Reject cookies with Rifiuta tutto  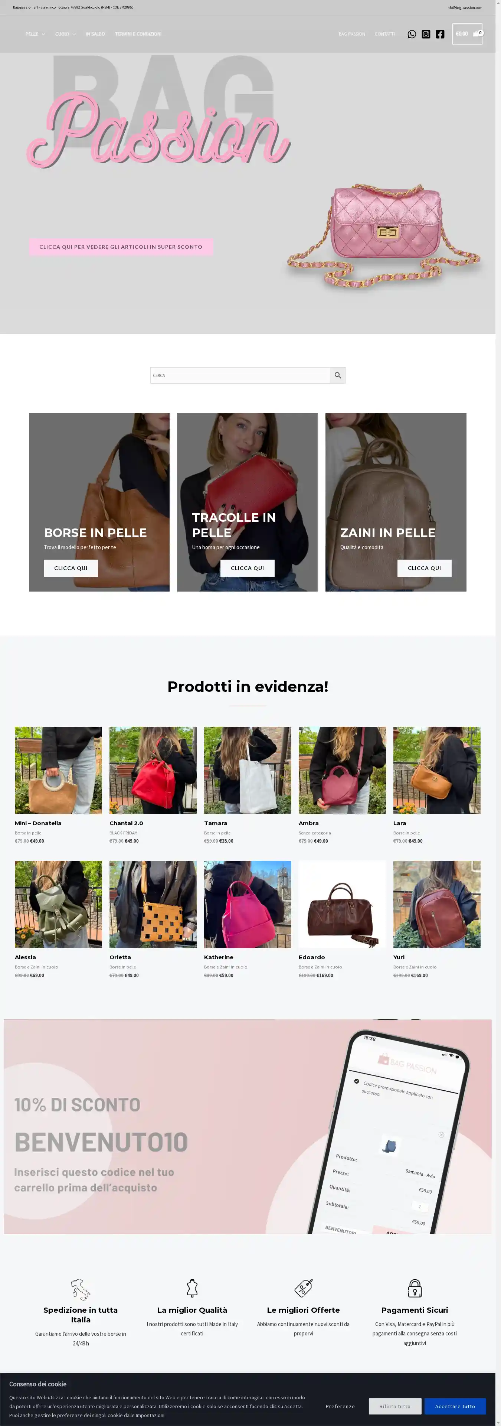pyautogui.click(x=395, y=1406)
